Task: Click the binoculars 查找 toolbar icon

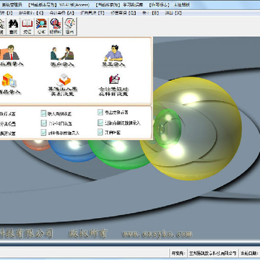Action: pyautogui.click(x=13, y=26)
